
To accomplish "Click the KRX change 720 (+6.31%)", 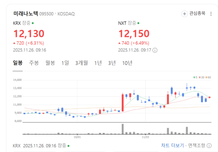I will point(29,43).
